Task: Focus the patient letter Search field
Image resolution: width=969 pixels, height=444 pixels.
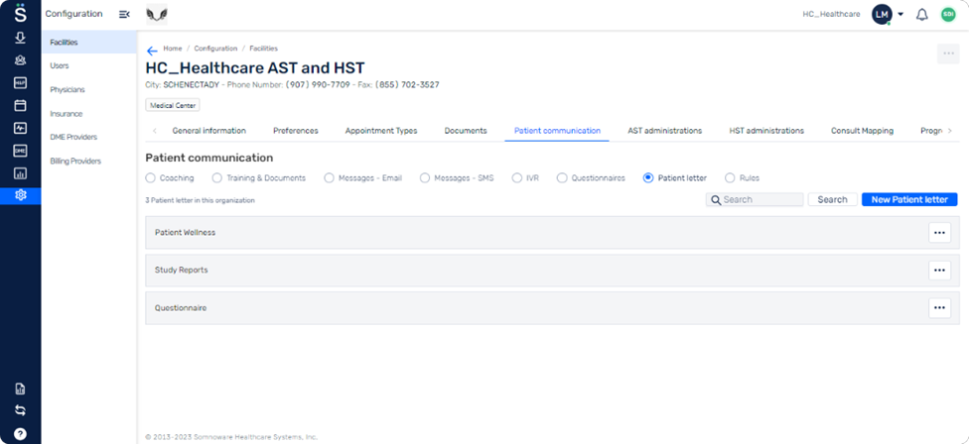Action: [x=755, y=200]
